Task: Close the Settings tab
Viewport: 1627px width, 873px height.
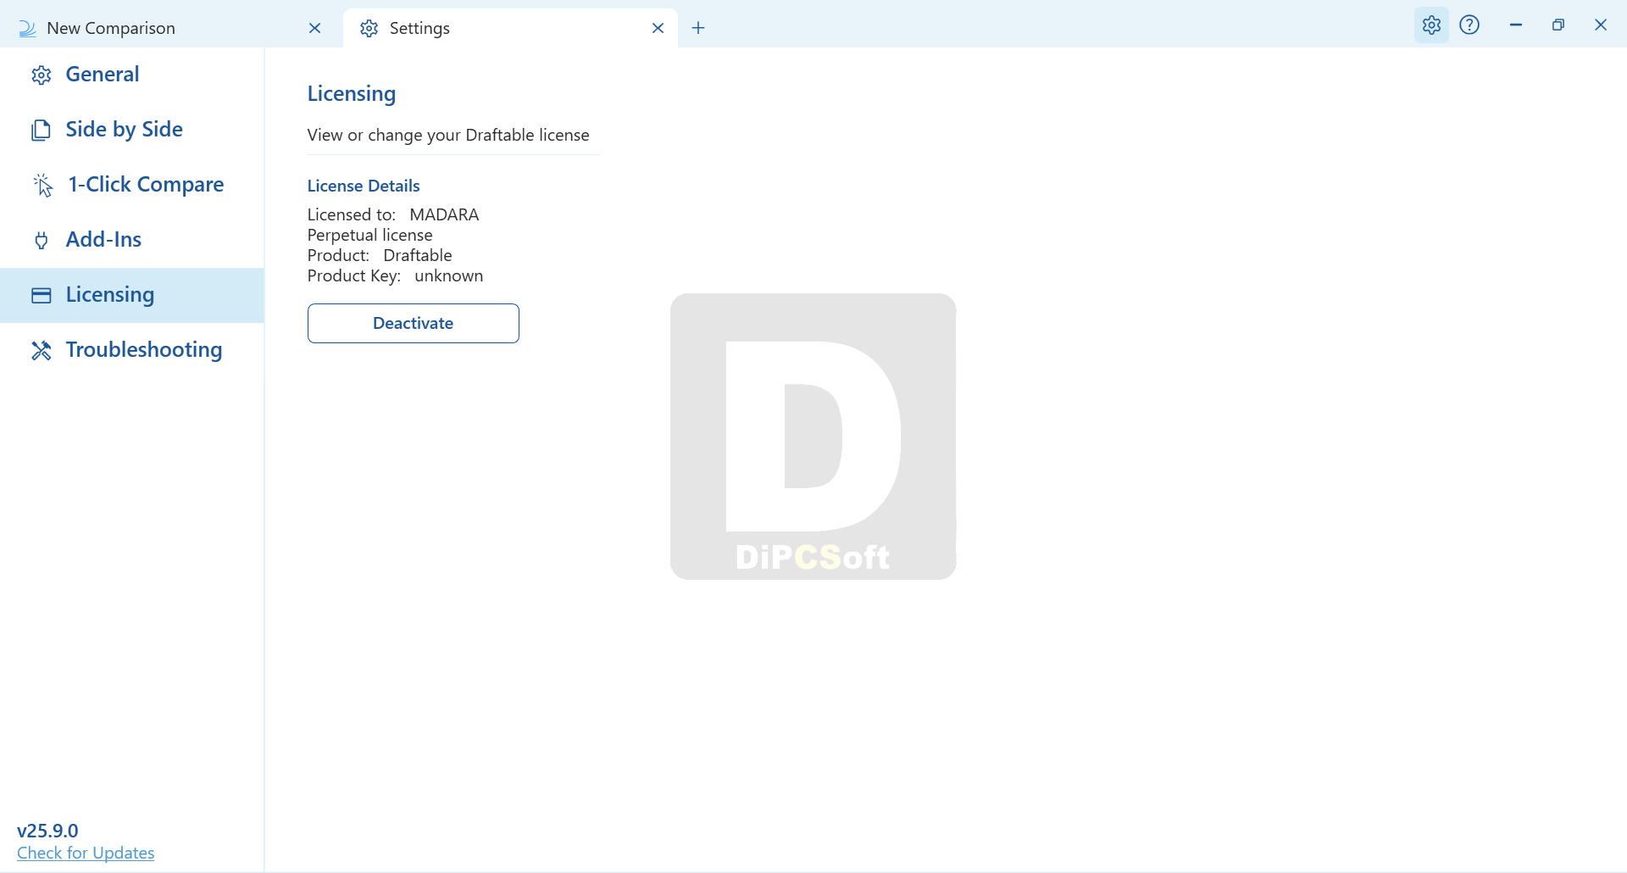Action: [658, 28]
